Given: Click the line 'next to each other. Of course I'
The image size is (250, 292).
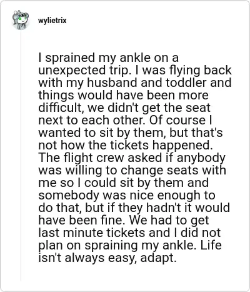Looking at the screenshot, I should tap(125, 120).
